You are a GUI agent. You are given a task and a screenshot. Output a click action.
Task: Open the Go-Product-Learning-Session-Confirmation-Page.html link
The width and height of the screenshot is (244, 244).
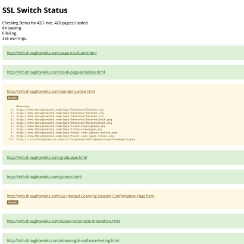point(80,196)
